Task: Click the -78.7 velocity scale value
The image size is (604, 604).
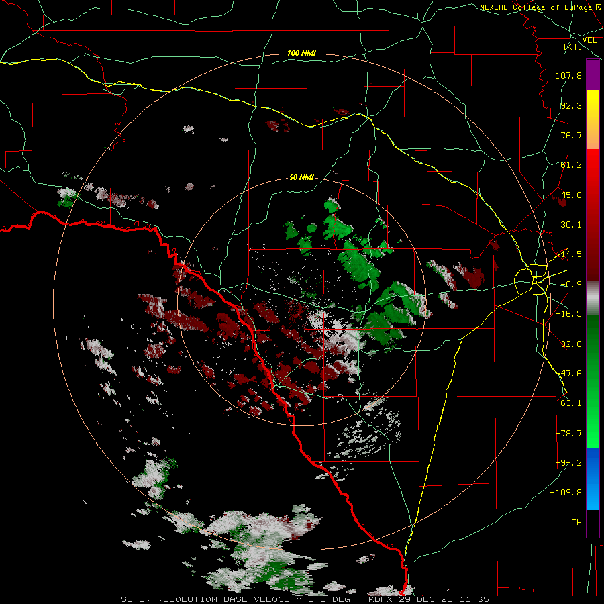Action: pos(568,434)
